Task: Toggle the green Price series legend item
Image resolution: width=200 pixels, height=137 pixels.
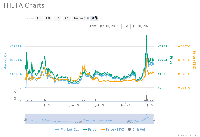Action: click(x=90, y=130)
